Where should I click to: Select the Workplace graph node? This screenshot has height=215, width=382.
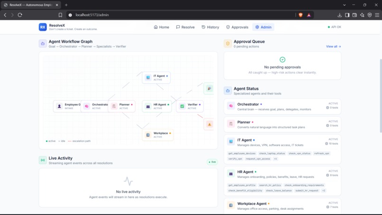158,135
